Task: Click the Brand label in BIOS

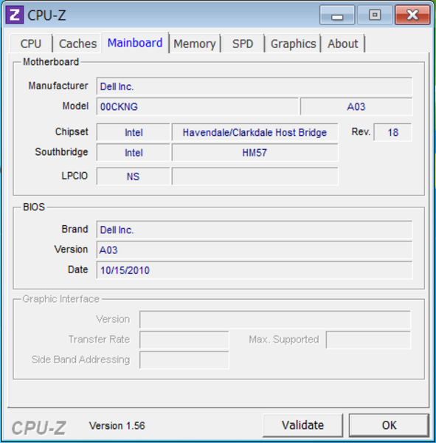Action: tap(75, 229)
